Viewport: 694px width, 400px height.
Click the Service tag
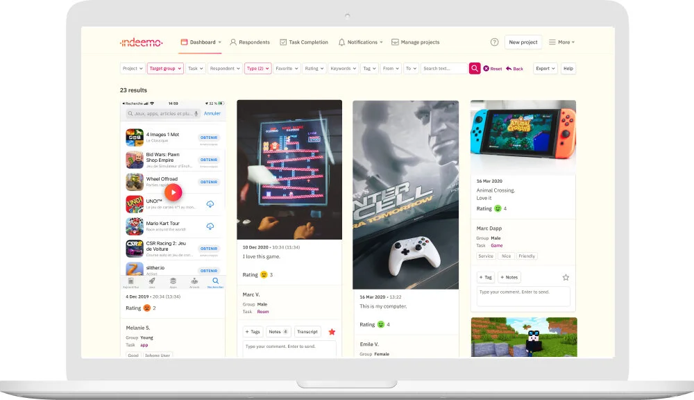pyautogui.click(x=486, y=256)
